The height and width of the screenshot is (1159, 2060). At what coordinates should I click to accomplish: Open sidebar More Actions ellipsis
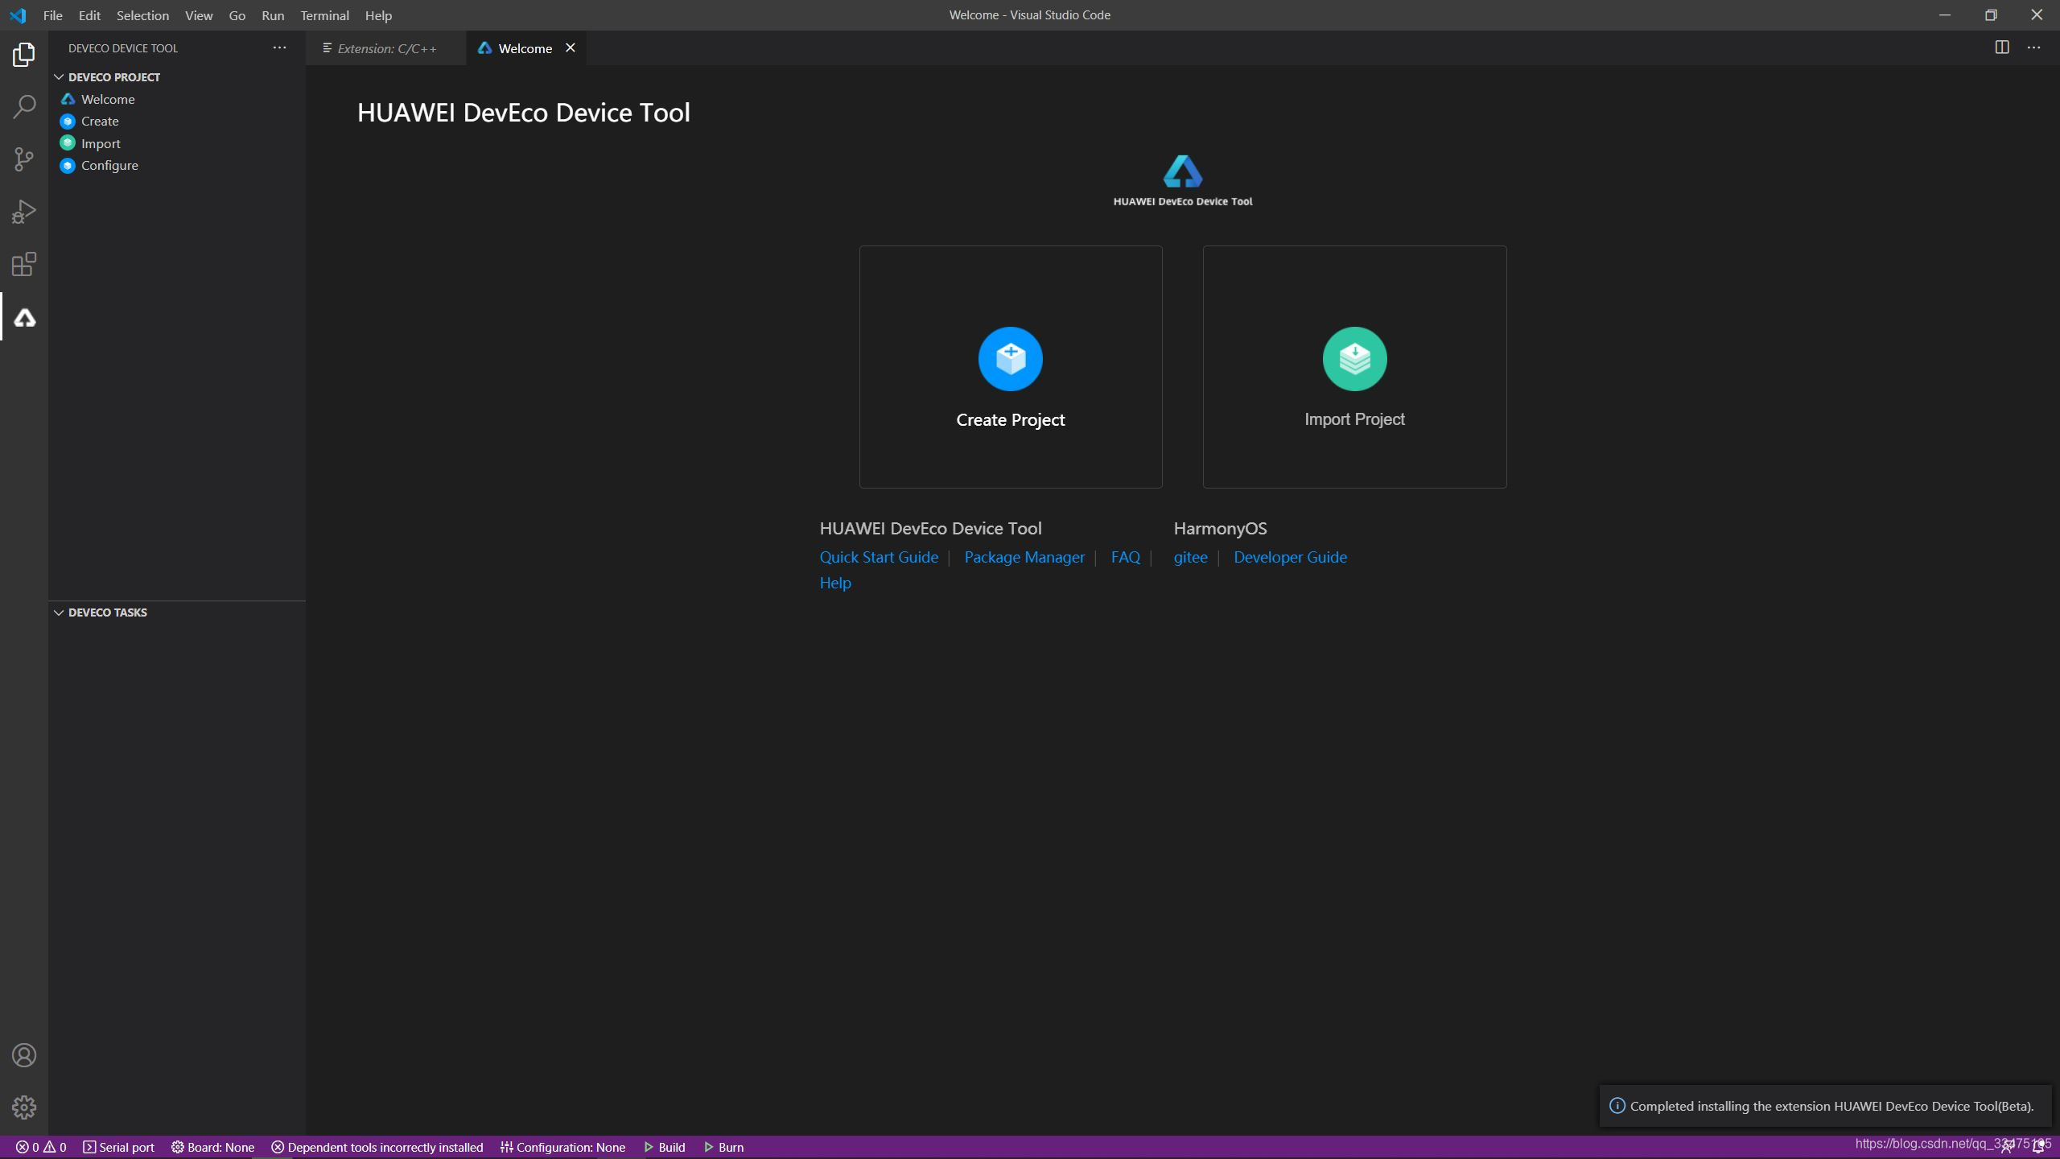tap(279, 48)
